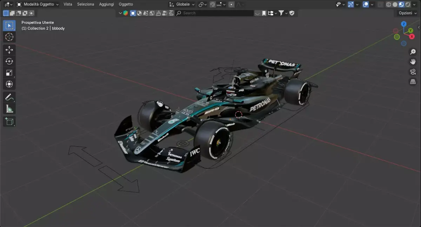
Task: Switch to wireframe shading
Action: [389, 5]
